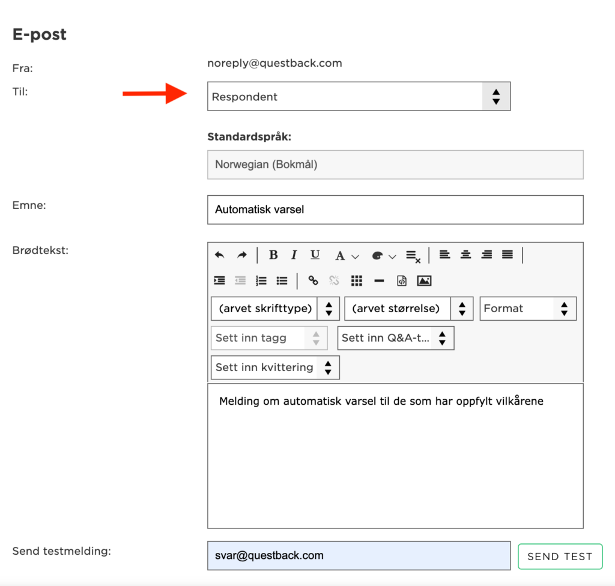Viewport: 615px width, 586px height.
Task: Decrease indent of the paragraph
Action: pos(240,280)
